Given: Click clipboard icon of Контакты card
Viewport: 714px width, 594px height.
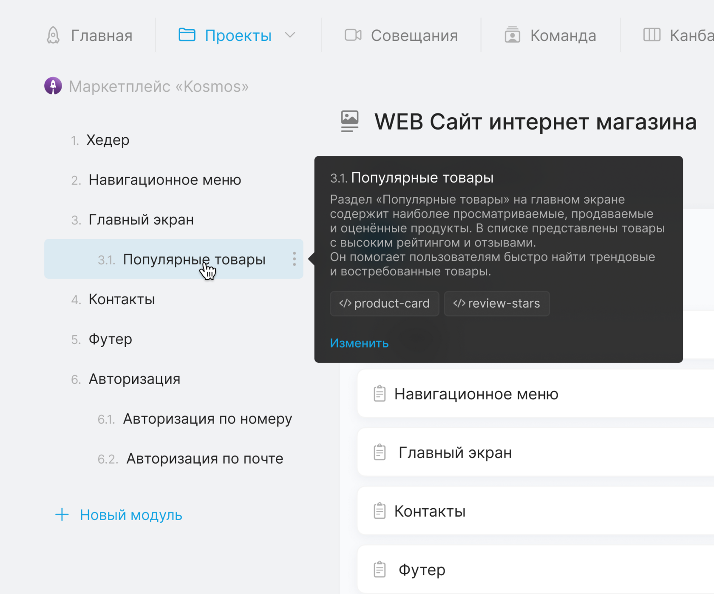Looking at the screenshot, I should click(x=380, y=511).
